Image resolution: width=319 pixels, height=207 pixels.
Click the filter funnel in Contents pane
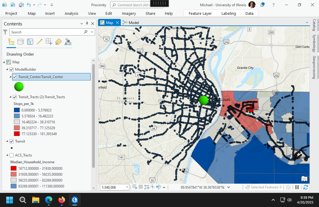point(5,32)
